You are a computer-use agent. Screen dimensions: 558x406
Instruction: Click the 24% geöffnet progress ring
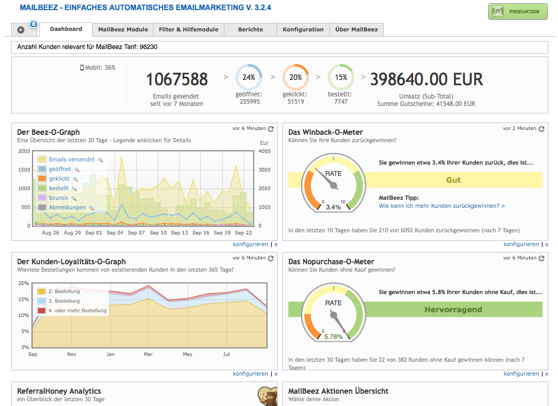click(x=249, y=77)
